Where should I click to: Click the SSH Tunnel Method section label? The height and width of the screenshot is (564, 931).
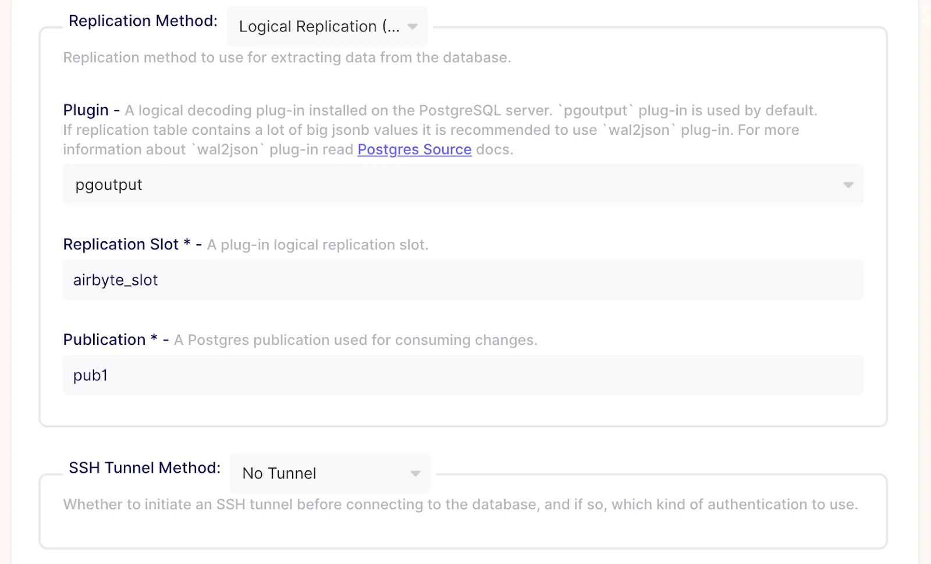click(x=144, y=467)
